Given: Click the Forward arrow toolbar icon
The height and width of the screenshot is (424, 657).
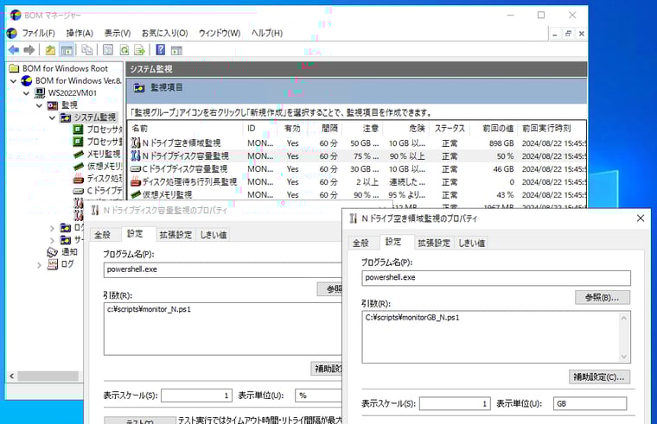Looking at the screenshot, I should click(x=29, y=50).
